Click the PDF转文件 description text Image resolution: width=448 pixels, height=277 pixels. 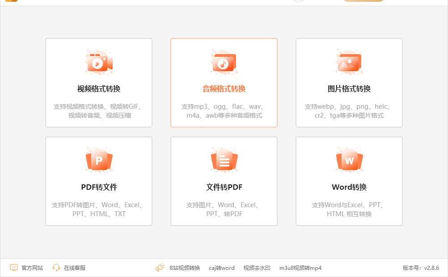click(99, 209)
